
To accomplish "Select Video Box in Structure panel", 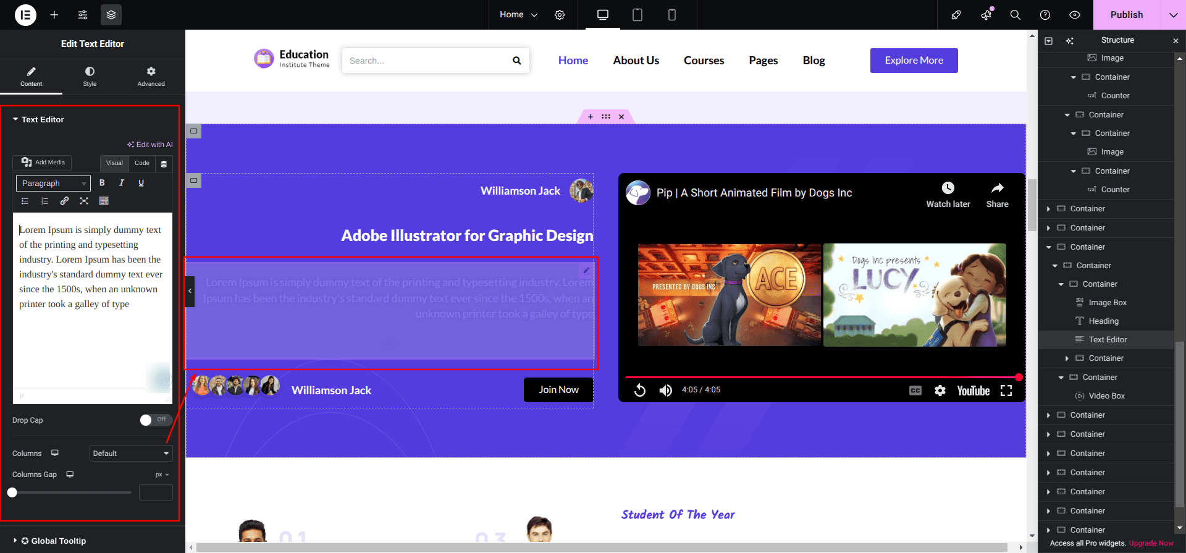I will [x=1106, y=396].
